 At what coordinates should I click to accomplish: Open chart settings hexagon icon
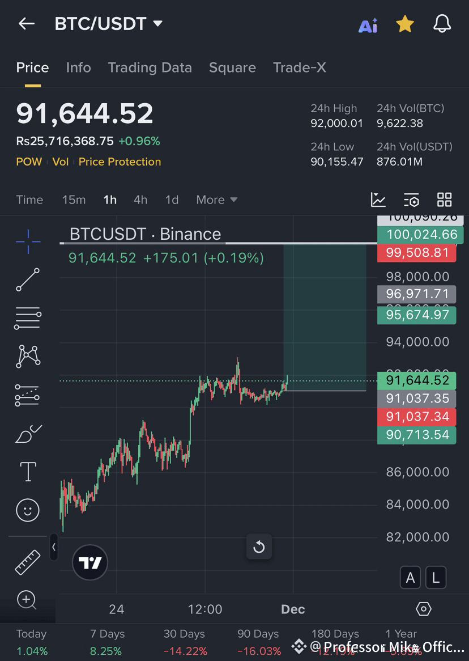[424, 609]
